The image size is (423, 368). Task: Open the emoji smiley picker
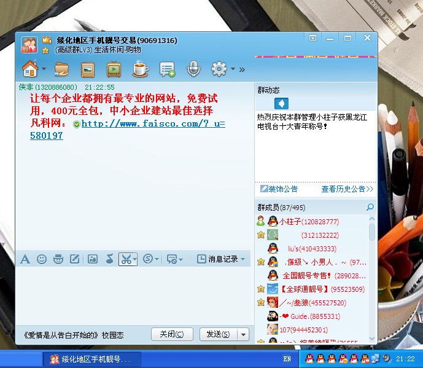click(42, 259)
